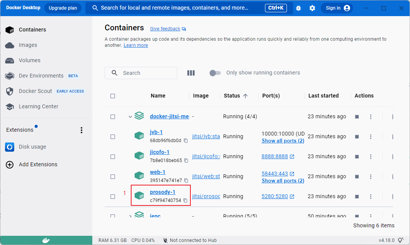Click the account avatar icon beside Sign in
410x245 pixels.
pyautogui.click(x=347, y=8)
